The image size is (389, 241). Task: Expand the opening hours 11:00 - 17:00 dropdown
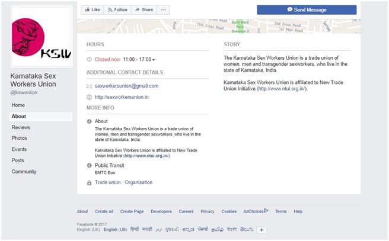(x=139, y=60)
